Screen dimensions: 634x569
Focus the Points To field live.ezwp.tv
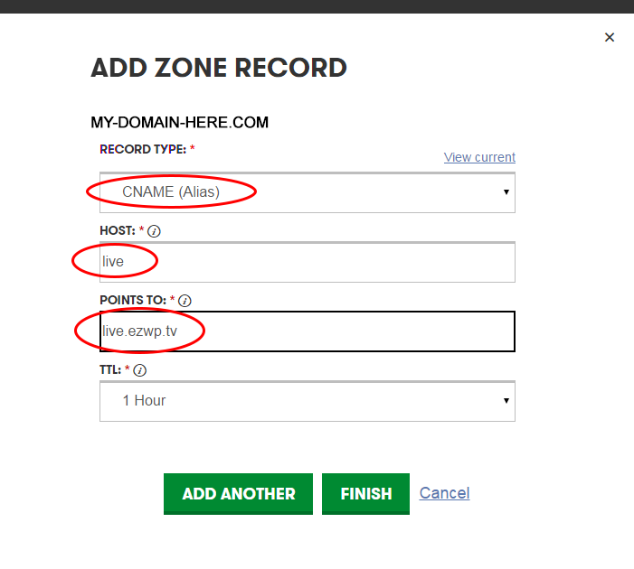tap(308, 331)
